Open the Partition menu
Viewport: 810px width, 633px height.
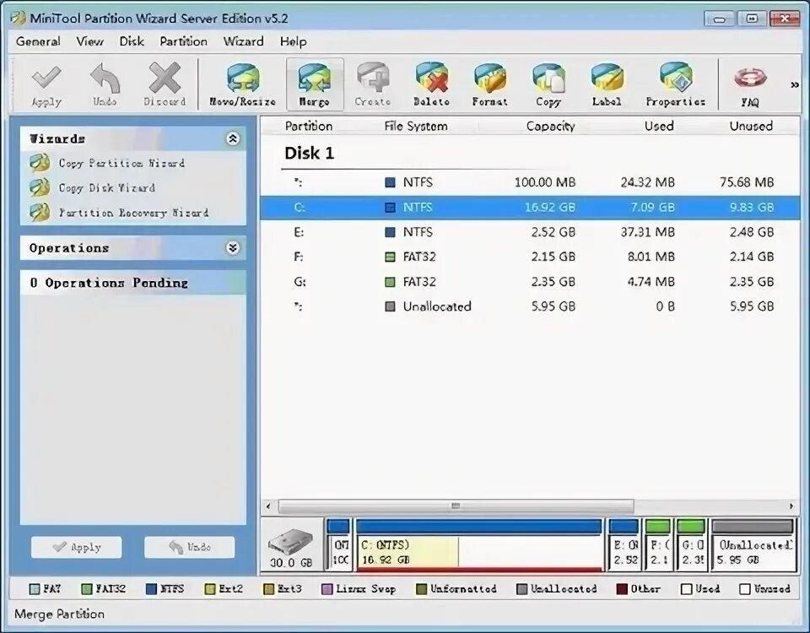pos(183,41)
